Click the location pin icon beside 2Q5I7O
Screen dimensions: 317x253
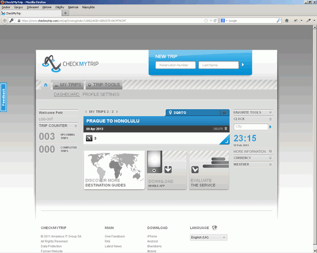(x=170, y=113)
